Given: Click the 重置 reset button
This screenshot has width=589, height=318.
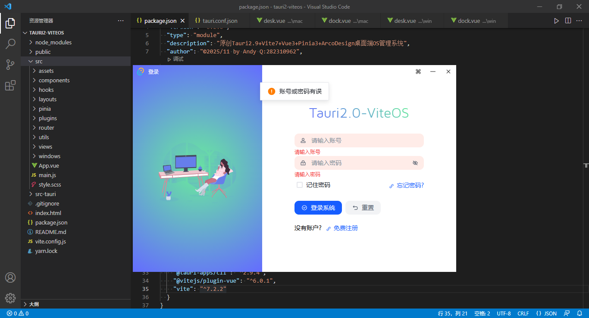Looking at the screenshot, I should point(363,208).
